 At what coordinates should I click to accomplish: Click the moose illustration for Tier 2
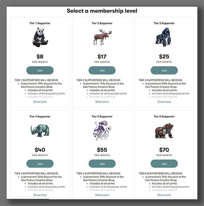tap(103, 37)
